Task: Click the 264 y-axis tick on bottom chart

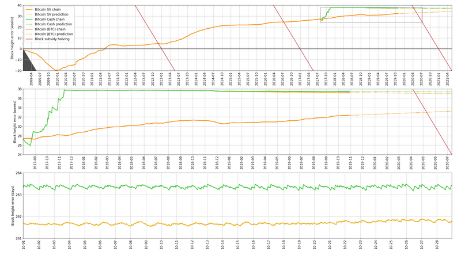Action: pos(19,173)
